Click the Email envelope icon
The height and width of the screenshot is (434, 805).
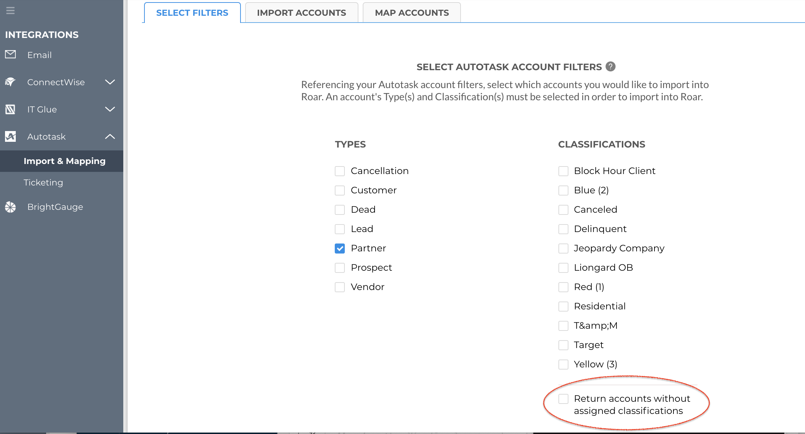[x=10, y=54]
